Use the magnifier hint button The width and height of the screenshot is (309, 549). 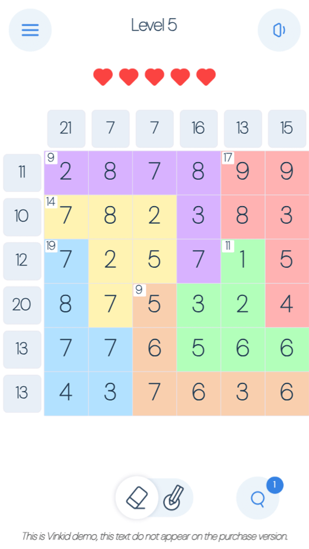[257, 498]
